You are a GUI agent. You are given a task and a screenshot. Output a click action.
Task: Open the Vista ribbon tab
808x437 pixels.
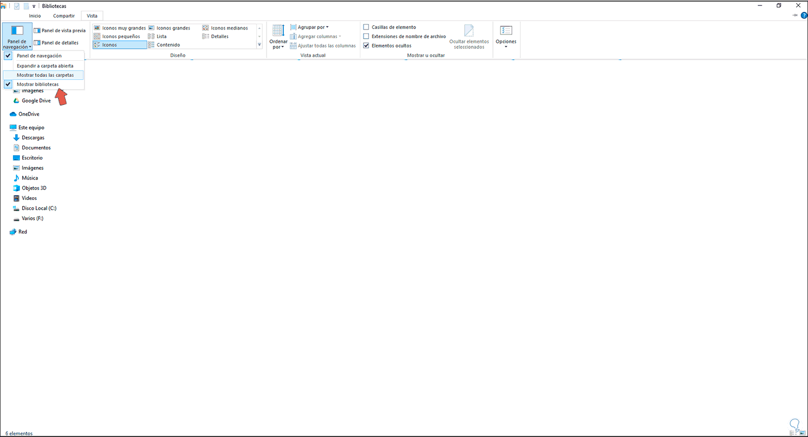(92, 16)
